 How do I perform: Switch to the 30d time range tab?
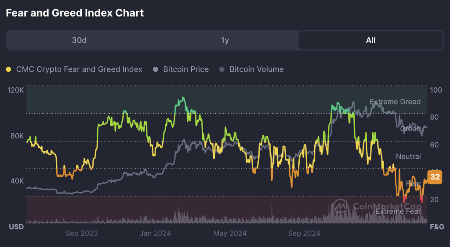coord(79,40)
